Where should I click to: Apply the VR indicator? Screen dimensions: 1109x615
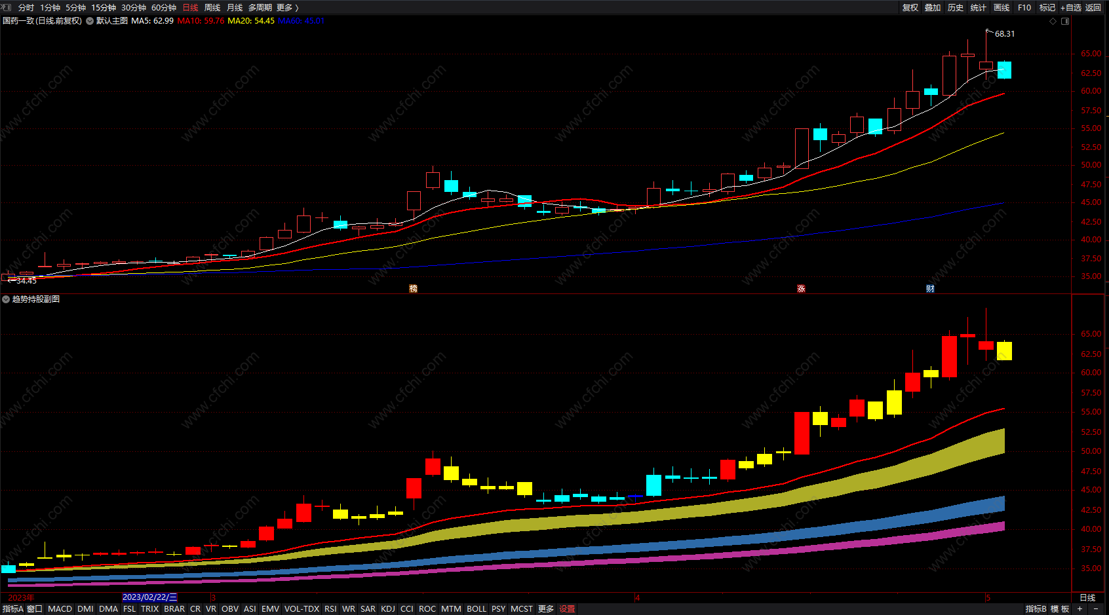[210, 609]
